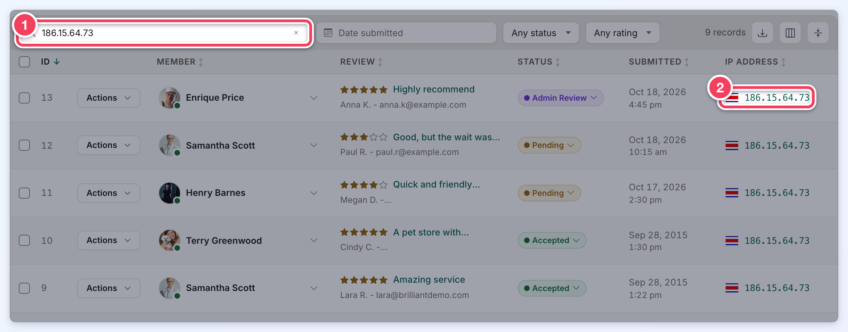
Task: Open Accepted status dropdown for review 10
Action: [x=552, y=240]
